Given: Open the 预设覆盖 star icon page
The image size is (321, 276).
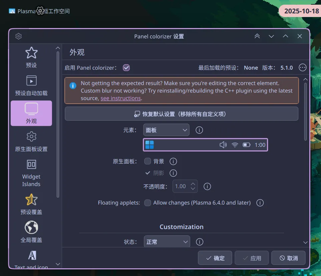Looking at the screenshot, I should coord(31,203).
